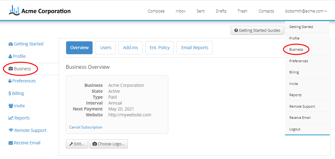This screenshot has width=335, height=159.
Task: Click the wifi icon for Remote Support
Action: [11, 131]
